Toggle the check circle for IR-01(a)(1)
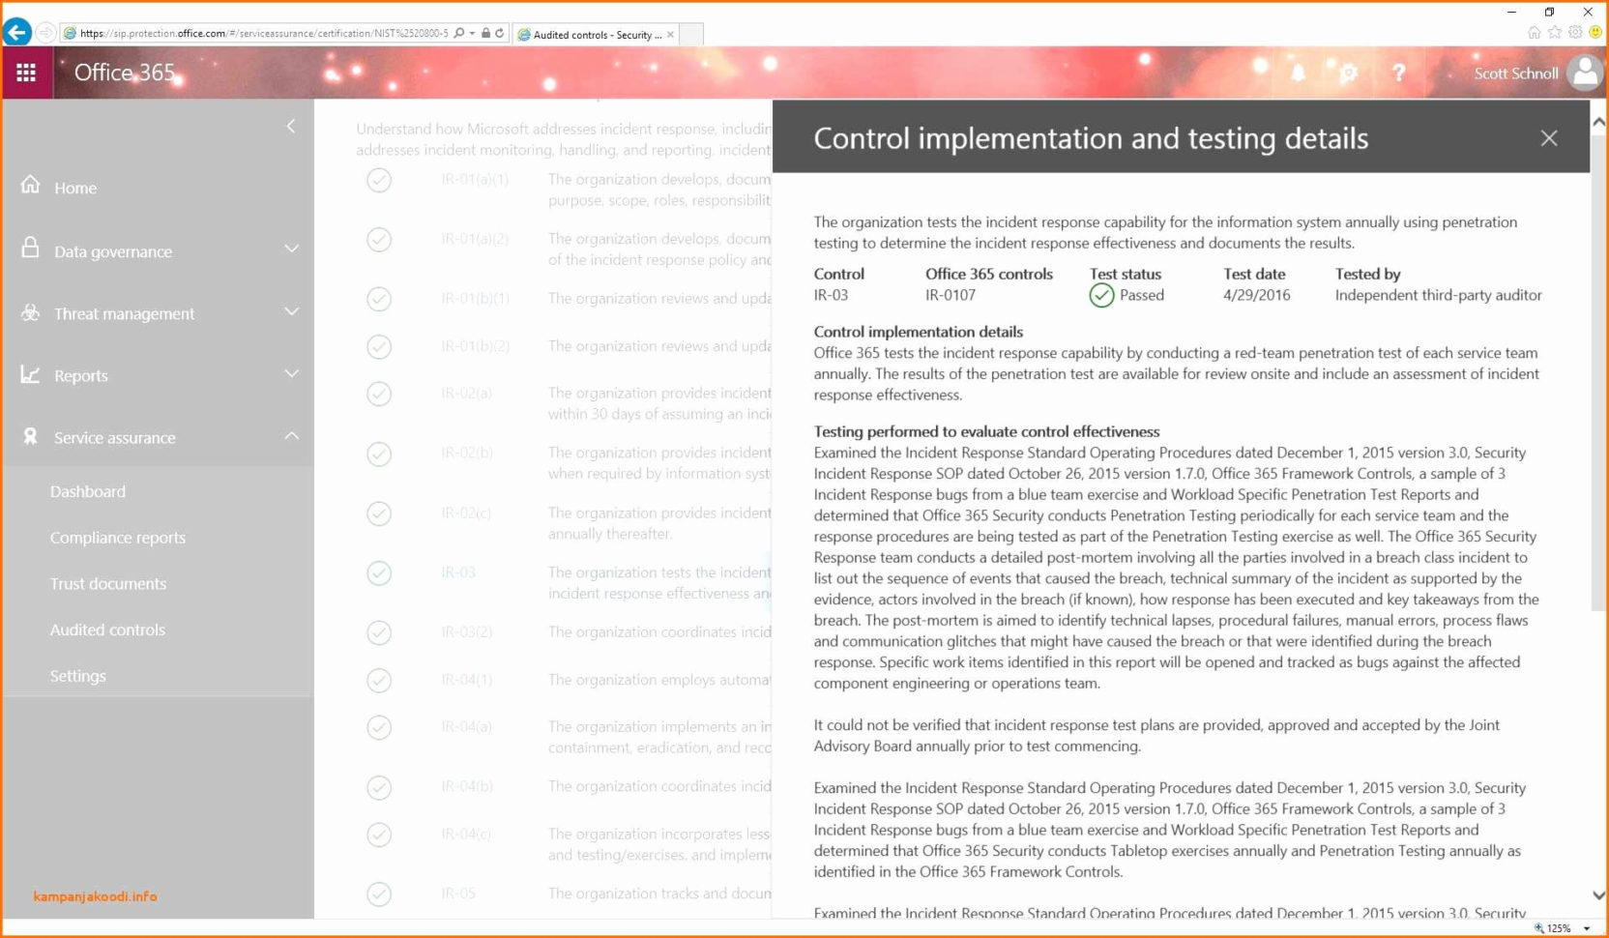The height and width of the screenshot is (938, 1609). (379, 180)
